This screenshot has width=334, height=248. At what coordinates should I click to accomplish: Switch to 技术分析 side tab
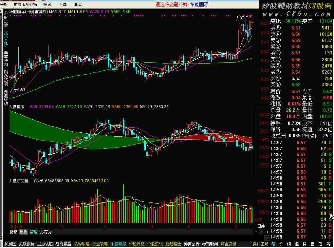6,39
